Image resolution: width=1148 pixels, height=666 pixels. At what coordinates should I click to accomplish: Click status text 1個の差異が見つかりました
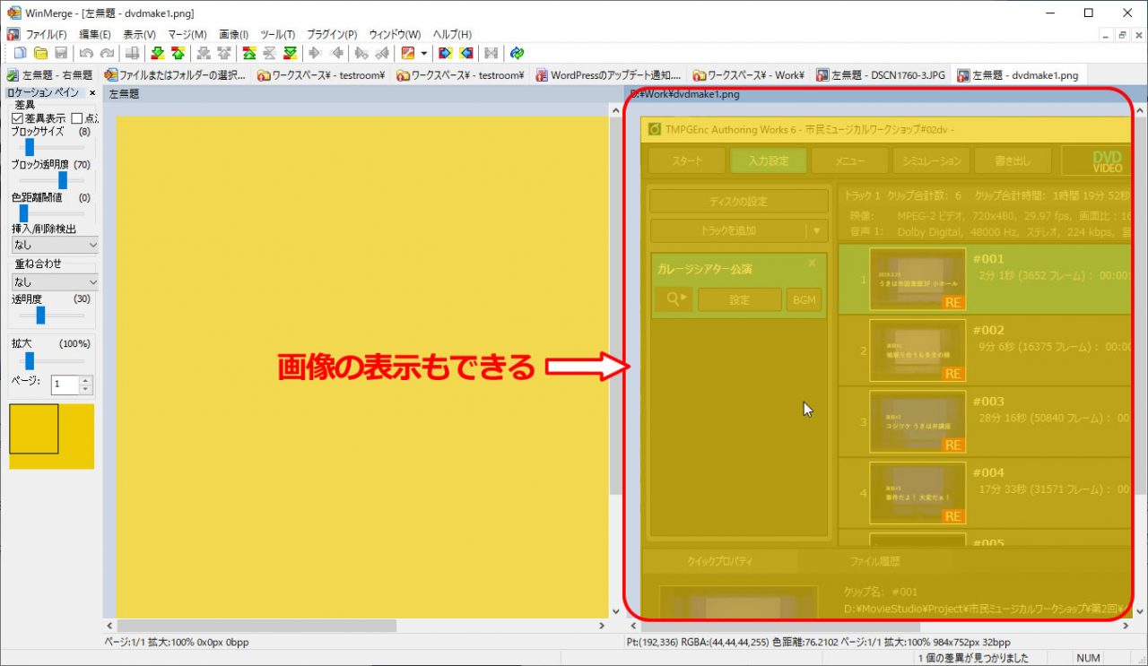coord(973,658)
